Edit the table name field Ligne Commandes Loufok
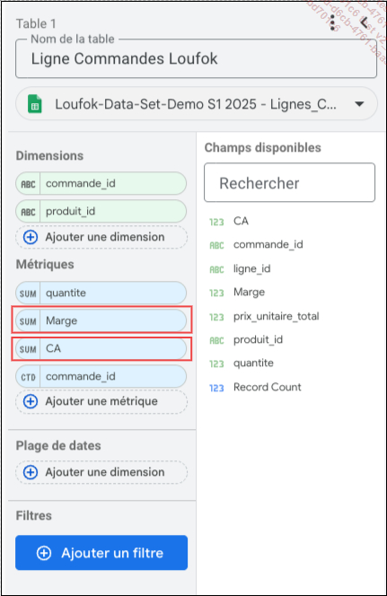The width and height of the screenshot is (387, 596). (196, 59)
